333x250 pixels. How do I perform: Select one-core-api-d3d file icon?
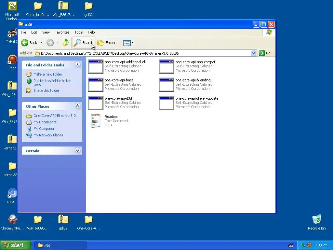tap(96, 103)
